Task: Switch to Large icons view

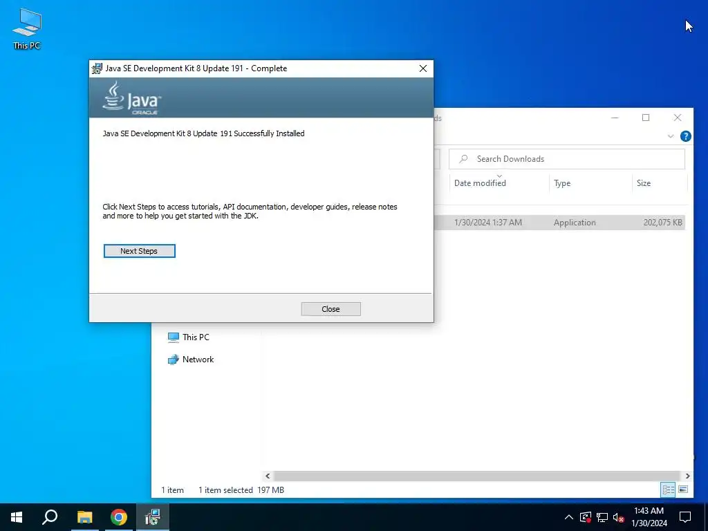Action: [683, 490]
